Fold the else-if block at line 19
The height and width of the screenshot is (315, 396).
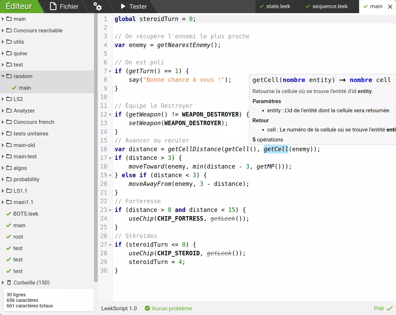tap(110, 175)
